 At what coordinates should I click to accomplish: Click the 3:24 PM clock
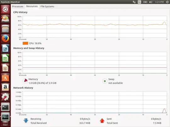tap(159, 2)
